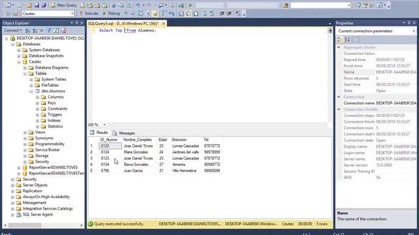The width and height of the screenshot is (419, 235).
Task: Switch to the Results tab
Action: (99, 133)
